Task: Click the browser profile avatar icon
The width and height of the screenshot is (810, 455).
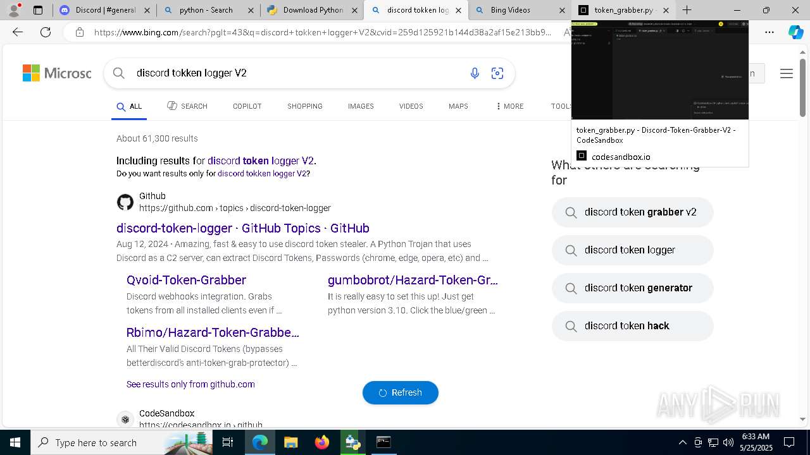Action: [14, 9]
